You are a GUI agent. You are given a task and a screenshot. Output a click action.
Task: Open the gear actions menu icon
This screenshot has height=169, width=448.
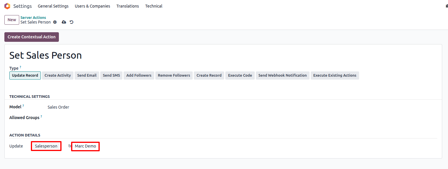[55, 22]
